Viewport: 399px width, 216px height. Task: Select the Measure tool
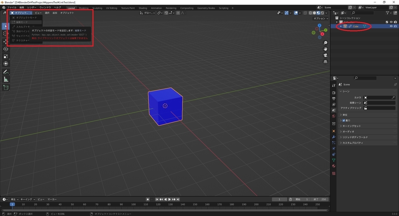point(6,79)
